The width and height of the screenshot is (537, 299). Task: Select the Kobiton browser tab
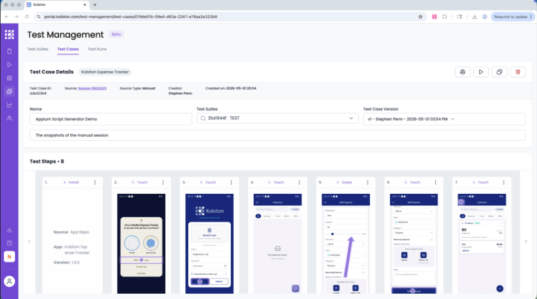tap(57, 5)
